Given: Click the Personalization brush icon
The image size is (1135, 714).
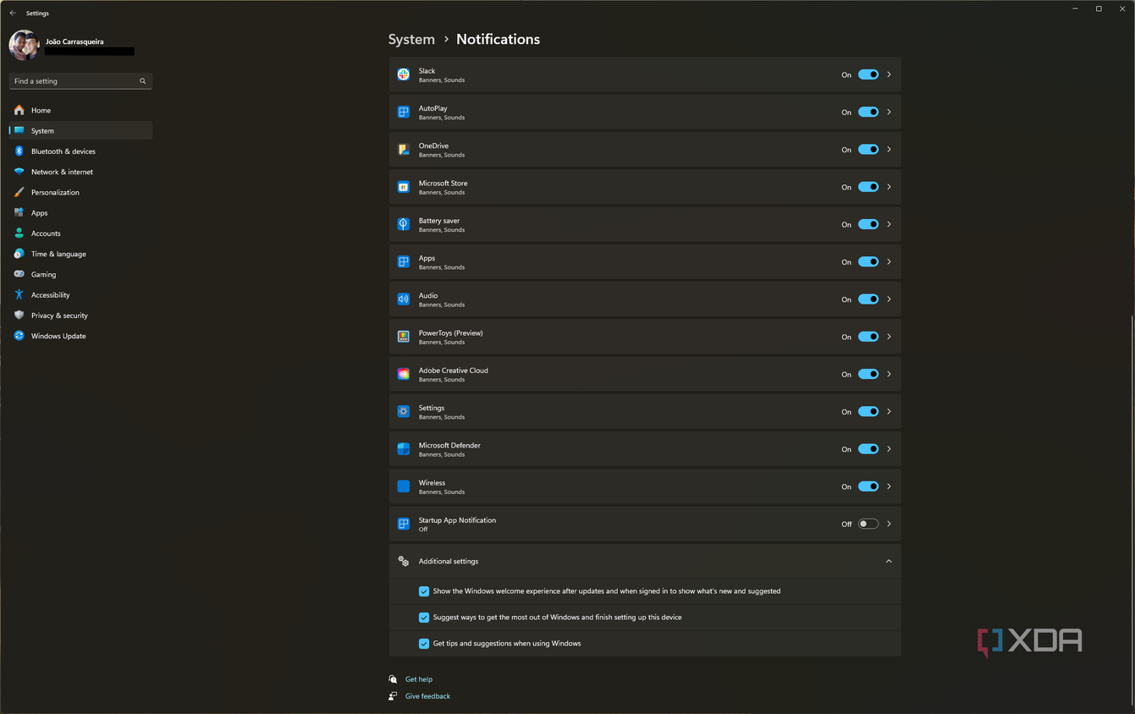Looking at the screenshot, I should coord(19,192).
